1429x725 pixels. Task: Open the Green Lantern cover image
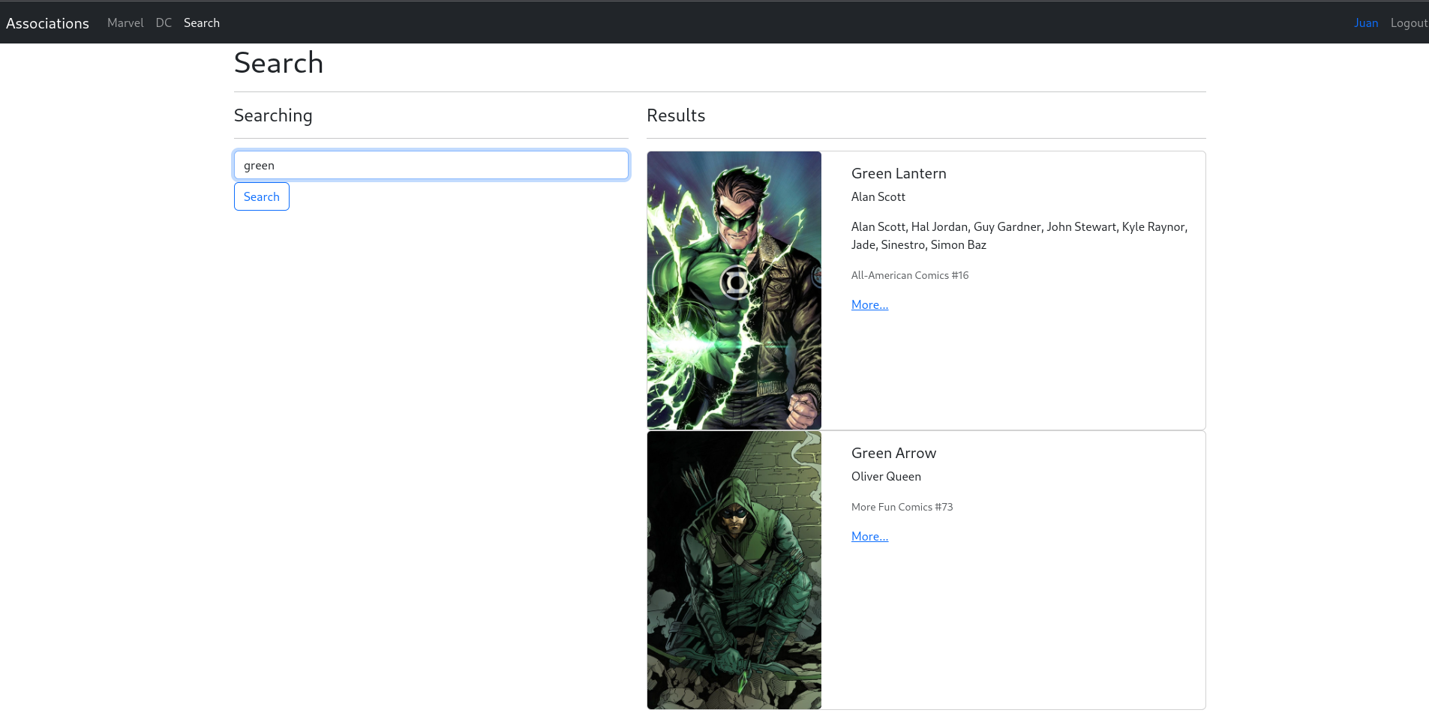click(734, 290)
